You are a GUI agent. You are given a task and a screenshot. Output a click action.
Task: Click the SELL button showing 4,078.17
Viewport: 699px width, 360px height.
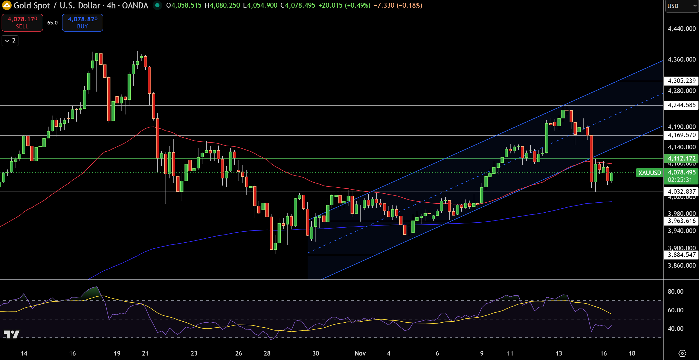coord(22,22)
